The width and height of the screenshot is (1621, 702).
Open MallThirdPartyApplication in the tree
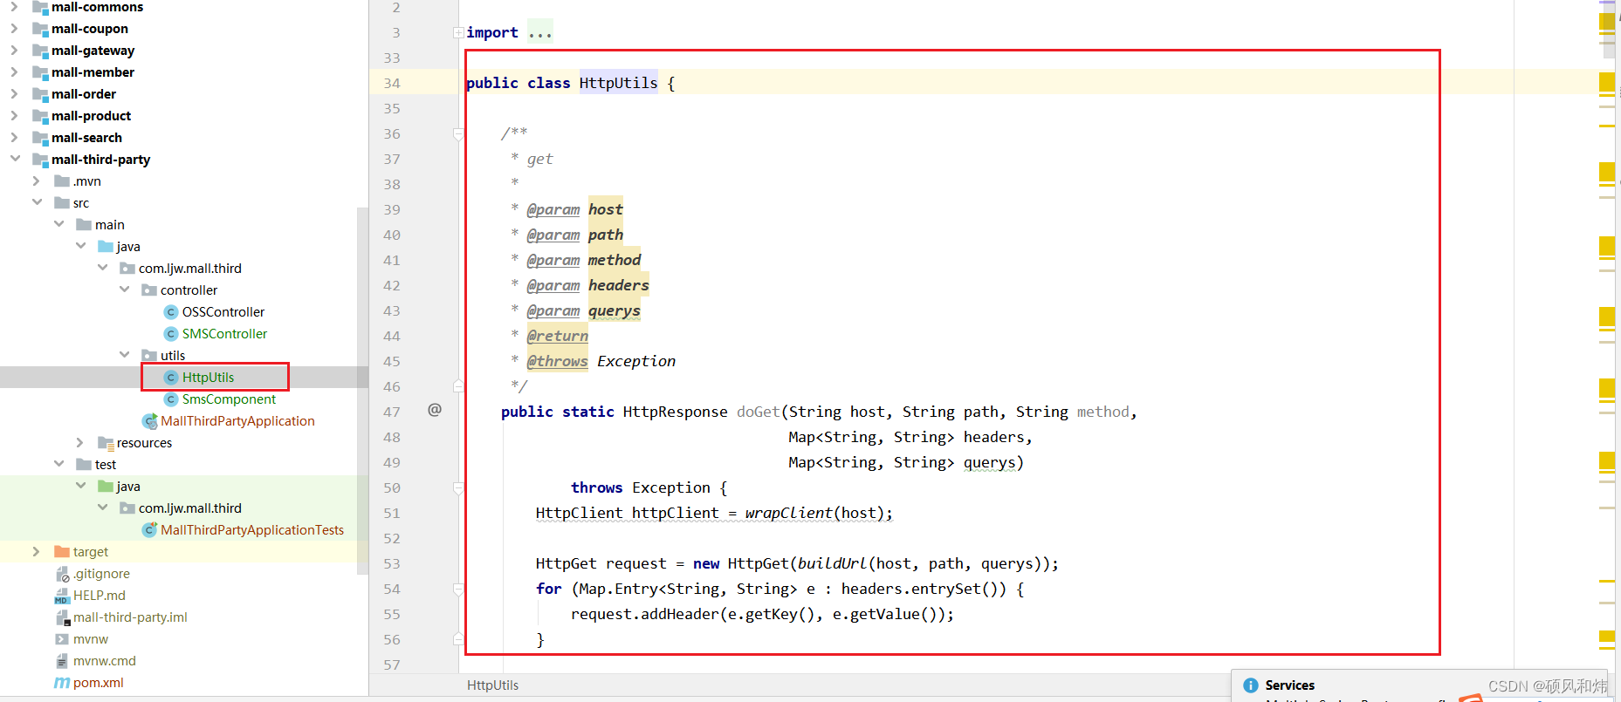click(x=237, y=421)
